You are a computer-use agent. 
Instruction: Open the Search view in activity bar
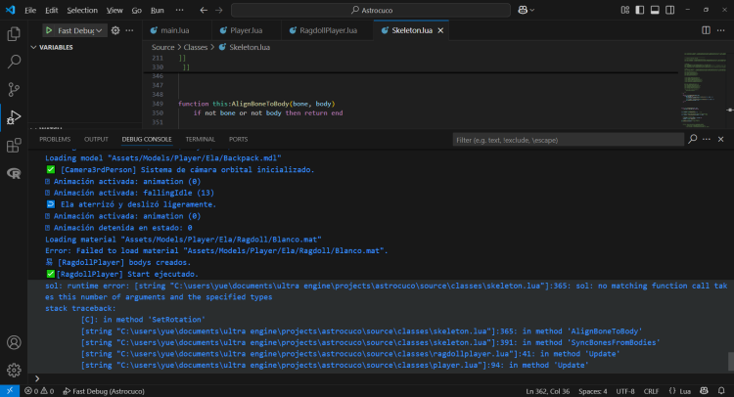tap(14, 62)
